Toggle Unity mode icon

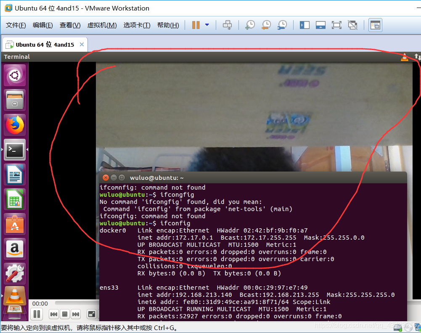352,25
